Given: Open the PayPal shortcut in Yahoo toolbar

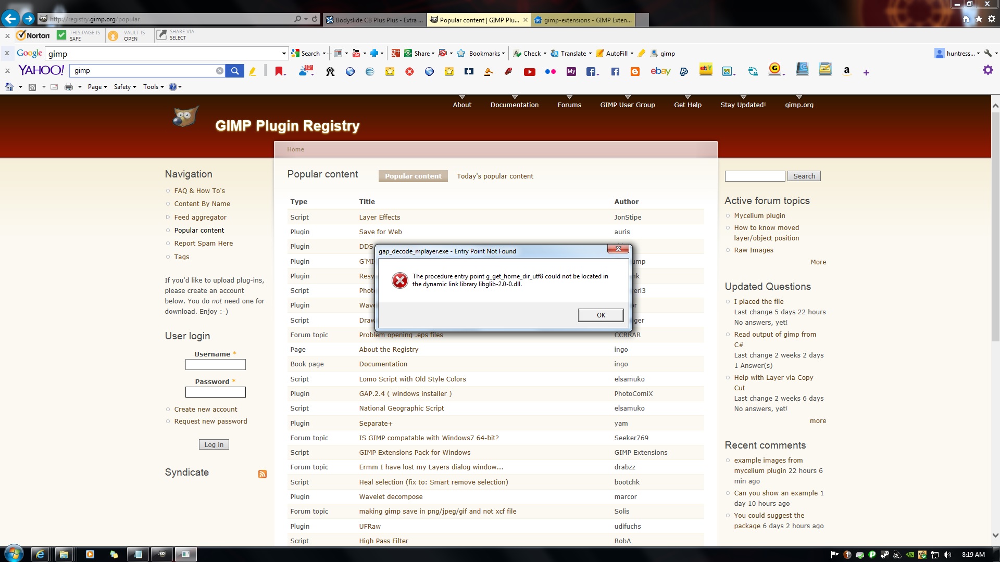Looking at the screenshot, I should click(x=684, y=72).
